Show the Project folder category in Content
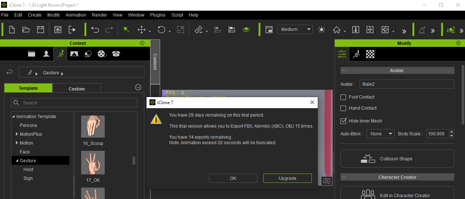The height and width of the screenshot is (199, 465). click(x=32, y=54)
